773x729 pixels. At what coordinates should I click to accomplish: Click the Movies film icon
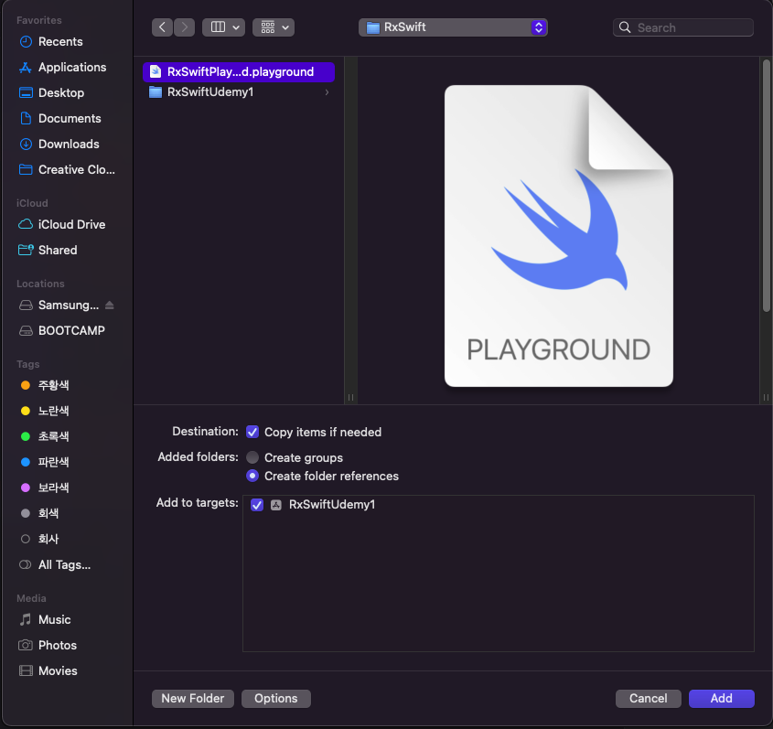click(26, 670)
